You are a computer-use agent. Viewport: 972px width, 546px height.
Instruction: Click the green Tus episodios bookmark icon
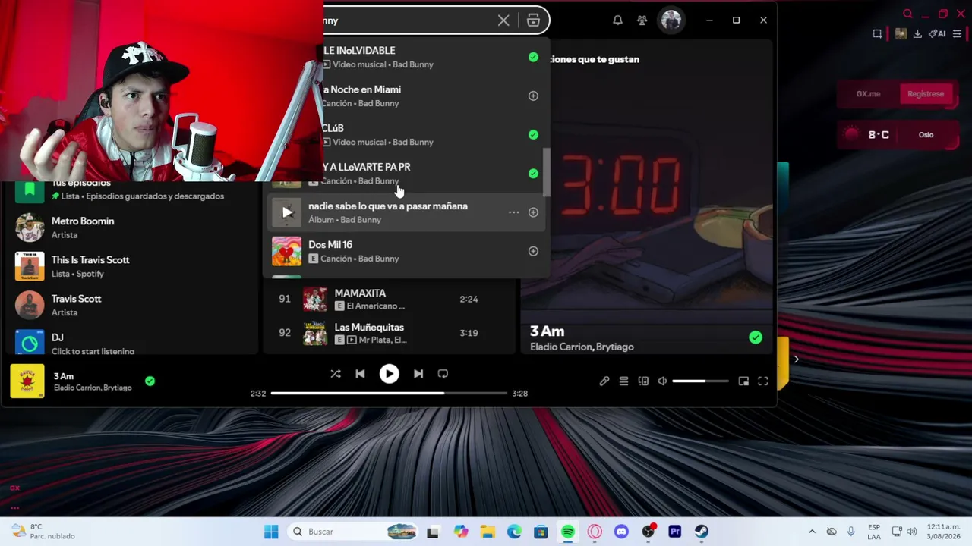coord(30,189)
